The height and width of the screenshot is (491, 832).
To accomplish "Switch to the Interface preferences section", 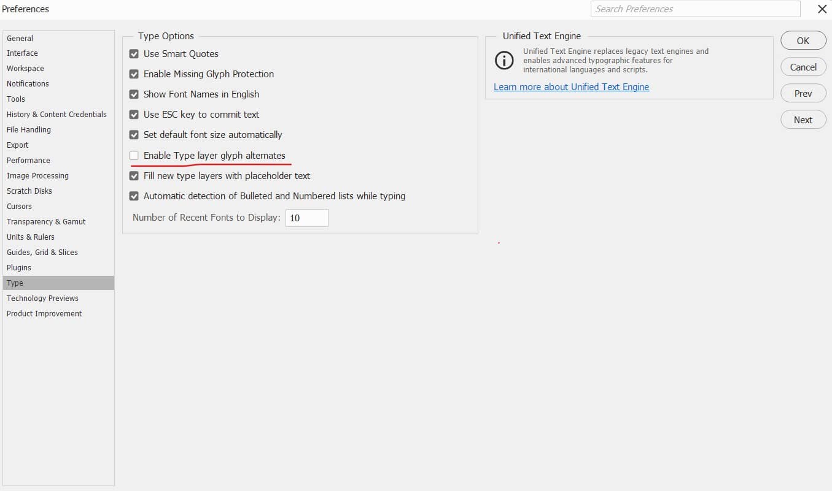I will coord(22,53).
